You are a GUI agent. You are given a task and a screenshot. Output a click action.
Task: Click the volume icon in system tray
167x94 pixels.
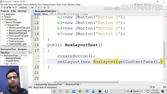[x=141, y=91]
